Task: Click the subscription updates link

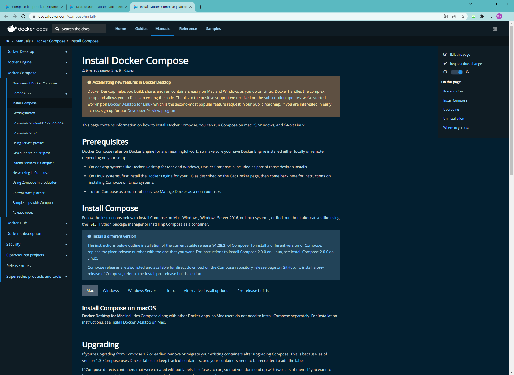Action: 282,98
